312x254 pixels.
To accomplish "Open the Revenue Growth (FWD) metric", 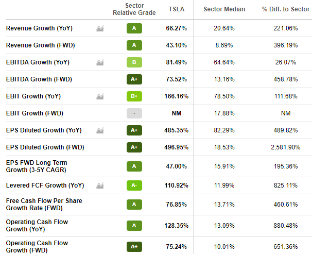I will click(x=40, y=45).
